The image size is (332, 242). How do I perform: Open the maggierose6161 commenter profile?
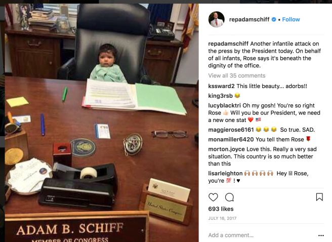point(231,130)
